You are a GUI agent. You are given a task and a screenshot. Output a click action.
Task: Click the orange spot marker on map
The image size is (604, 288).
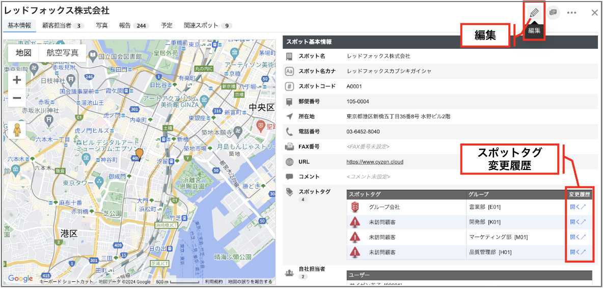tap(140, 154)
